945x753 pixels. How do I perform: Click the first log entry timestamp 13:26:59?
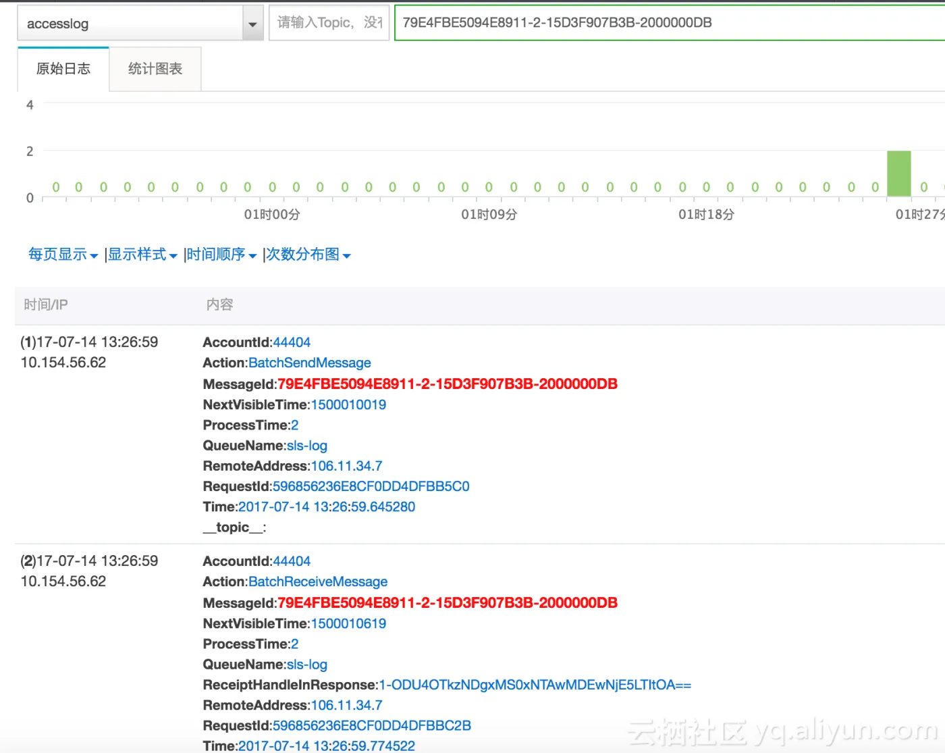(89, 342)
